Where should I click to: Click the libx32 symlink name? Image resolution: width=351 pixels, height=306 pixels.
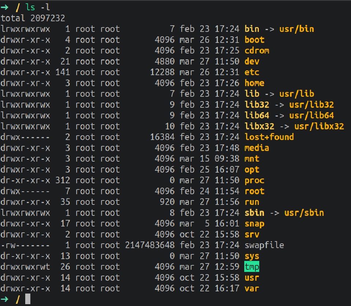pos(259,126)
